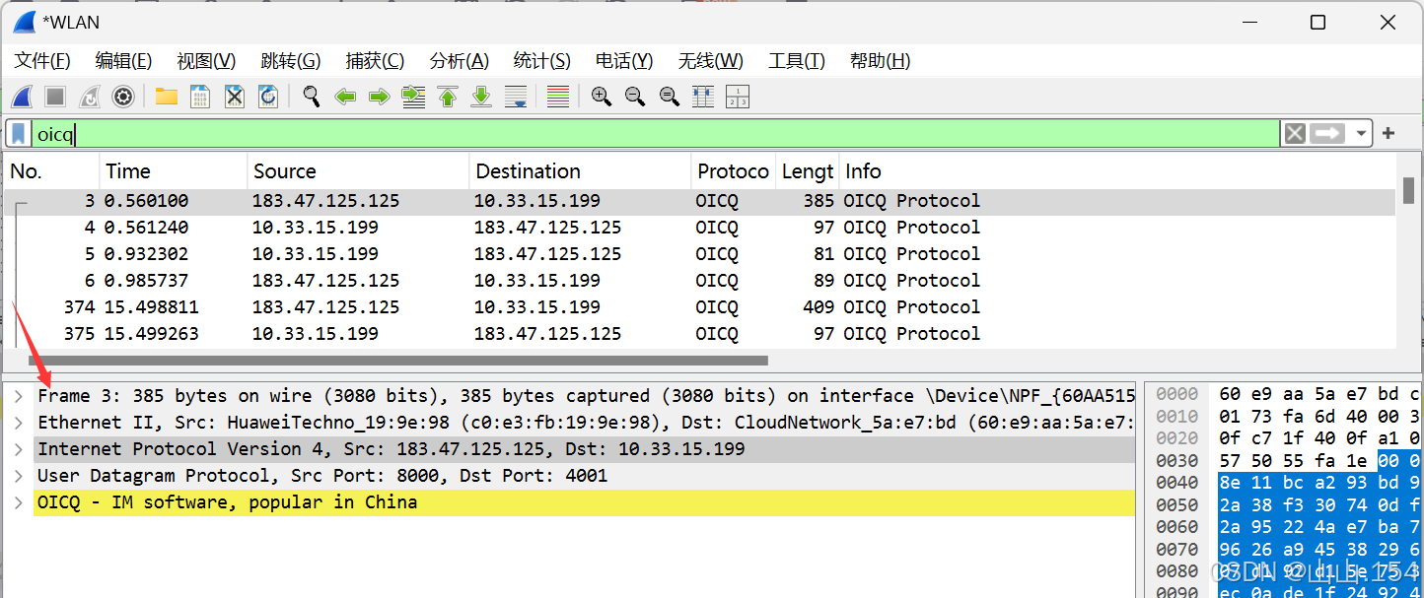This screenshot has width=1424, height=598.
Task: Expand the Frame 3 details row
Action: point(19,396)
